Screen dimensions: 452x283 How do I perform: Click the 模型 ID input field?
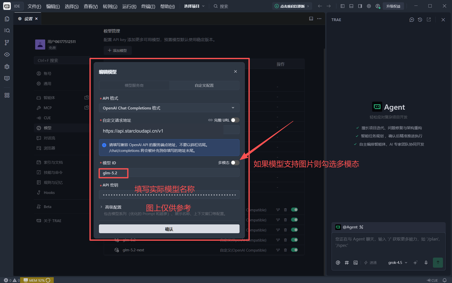pyautogui.click(x=169, y=173)
